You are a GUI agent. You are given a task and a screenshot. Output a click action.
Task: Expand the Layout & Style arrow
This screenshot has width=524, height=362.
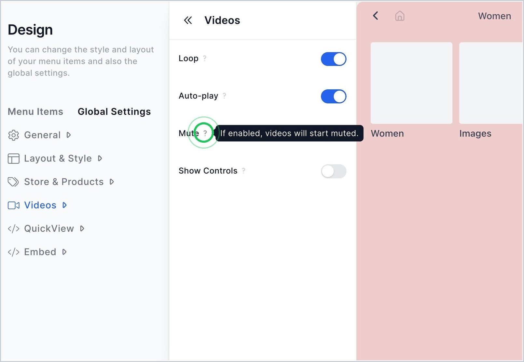[100, 158]
